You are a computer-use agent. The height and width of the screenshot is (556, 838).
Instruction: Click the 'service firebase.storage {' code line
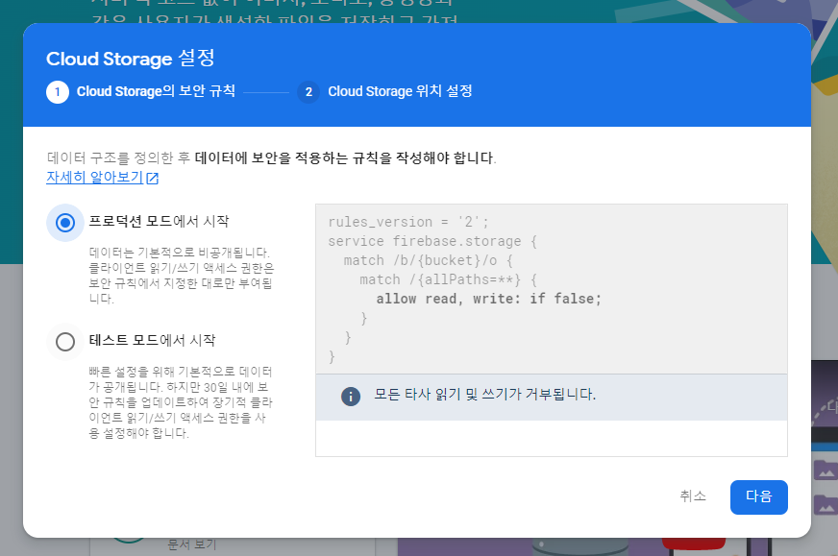click(432, 241)
